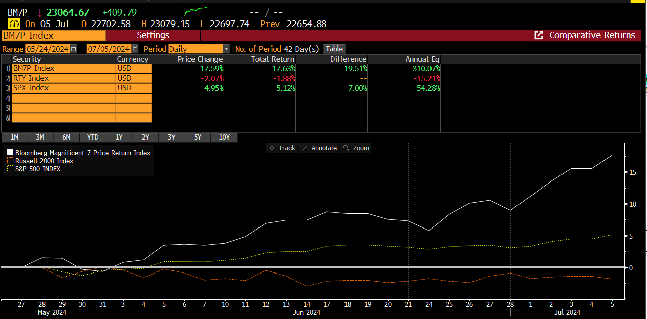Edit the start date field 05/24/2024
The height and width of the screenshot is (319, 647).
click(x=48, y=49)
